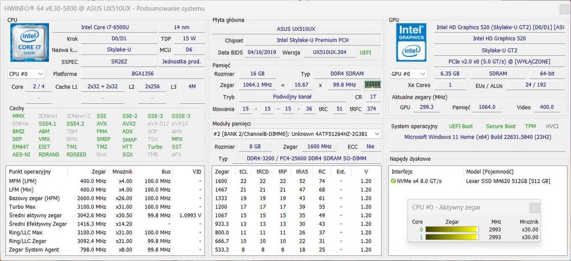
Task: Click the PCIe v2.0 x0 bus field
Action: (499, 62)
